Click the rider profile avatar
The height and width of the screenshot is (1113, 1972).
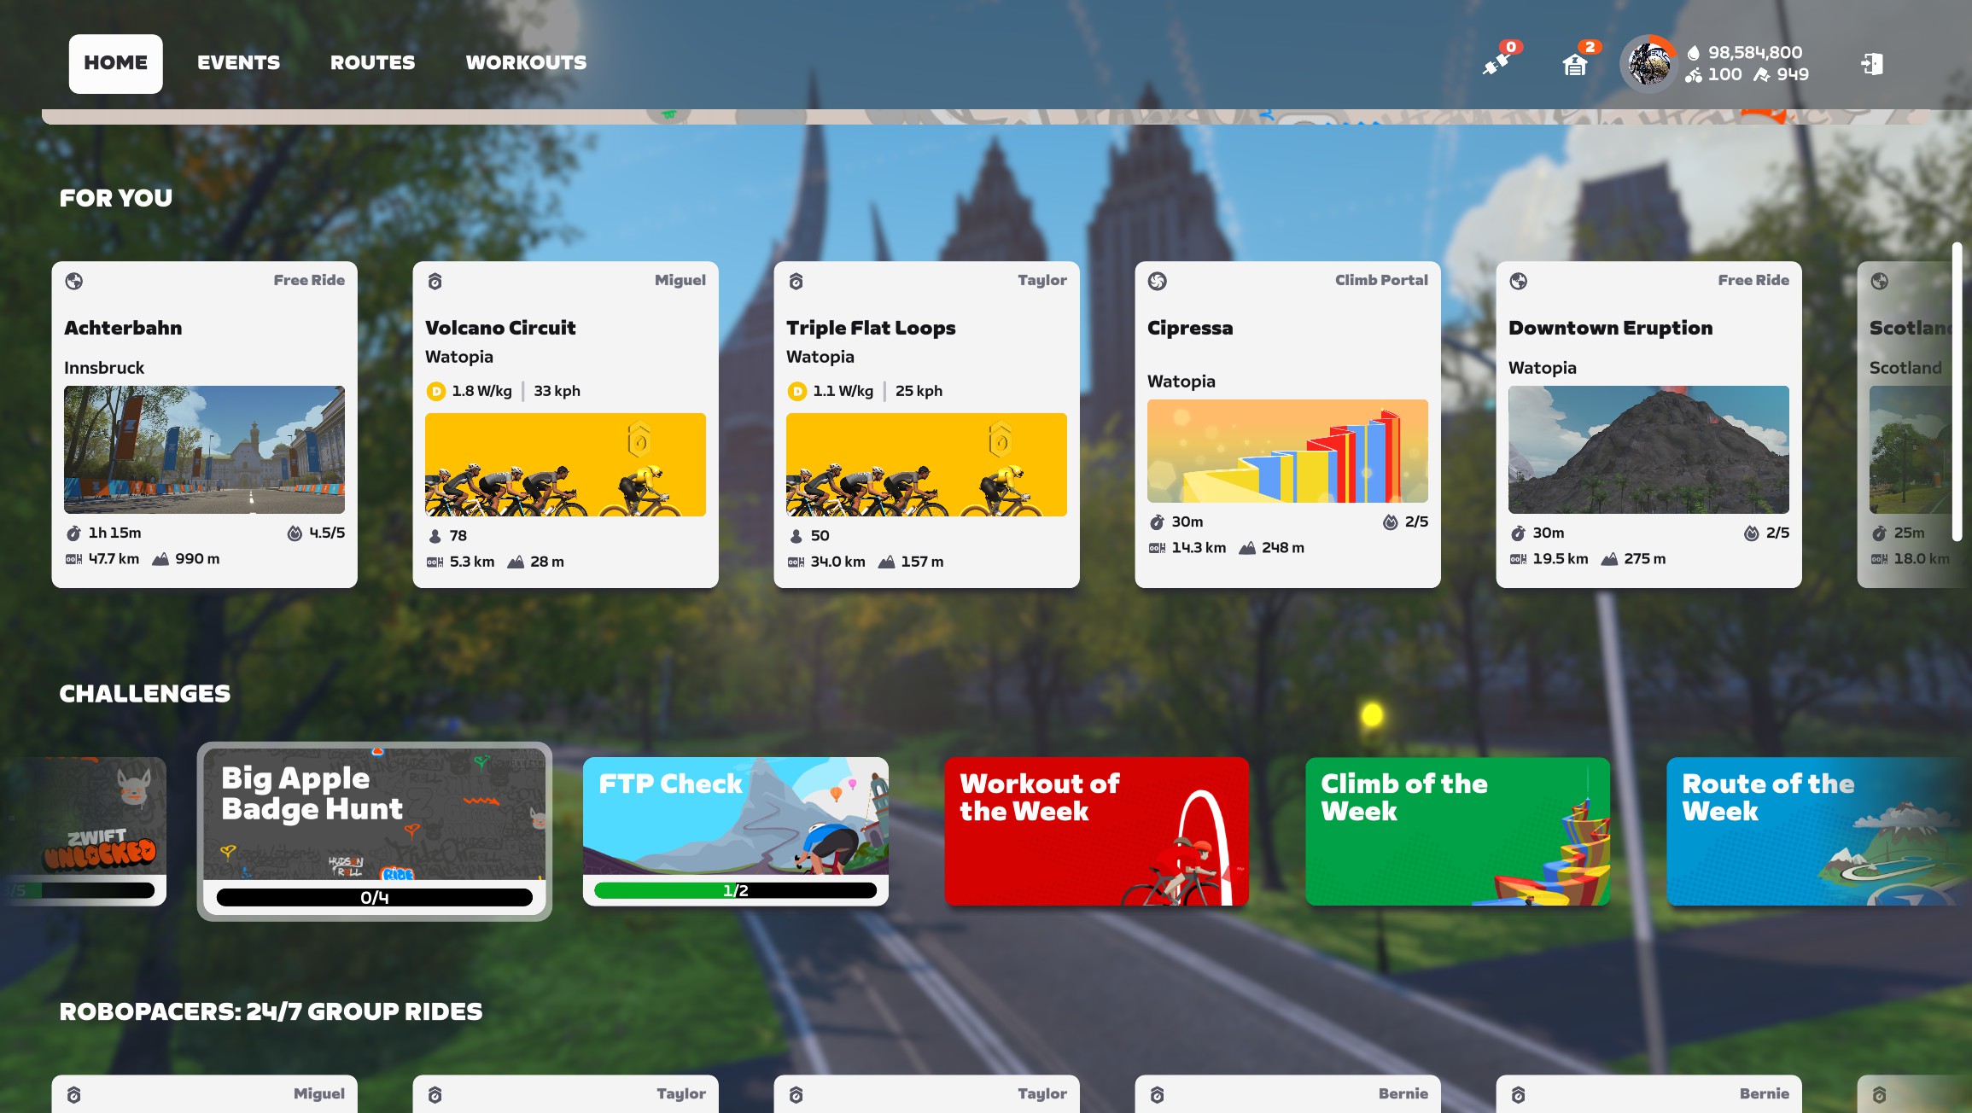click(x=1648, y=64)
